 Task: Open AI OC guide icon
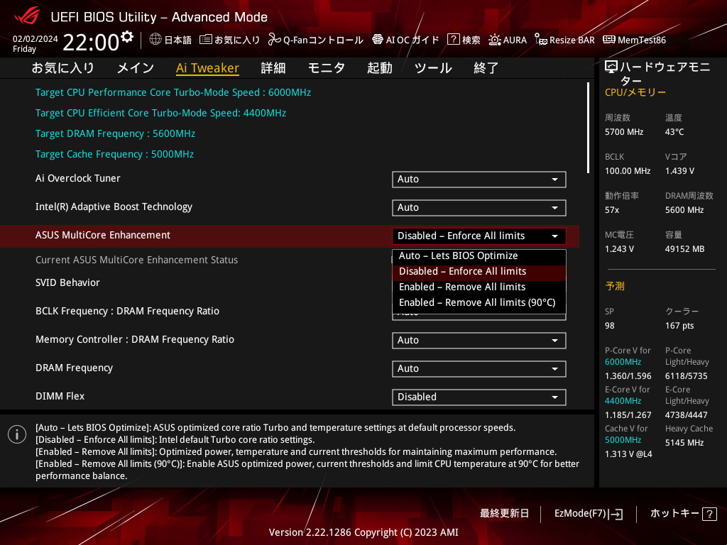(378, 40)
